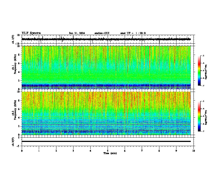Click the "start UT = 1:20:0" header
This screenshot has width=218, height=169.
[x=133, y=33]
